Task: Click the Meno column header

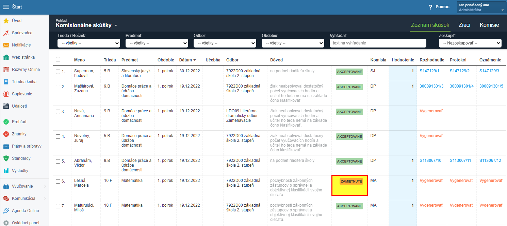Action: coord(80,60)
